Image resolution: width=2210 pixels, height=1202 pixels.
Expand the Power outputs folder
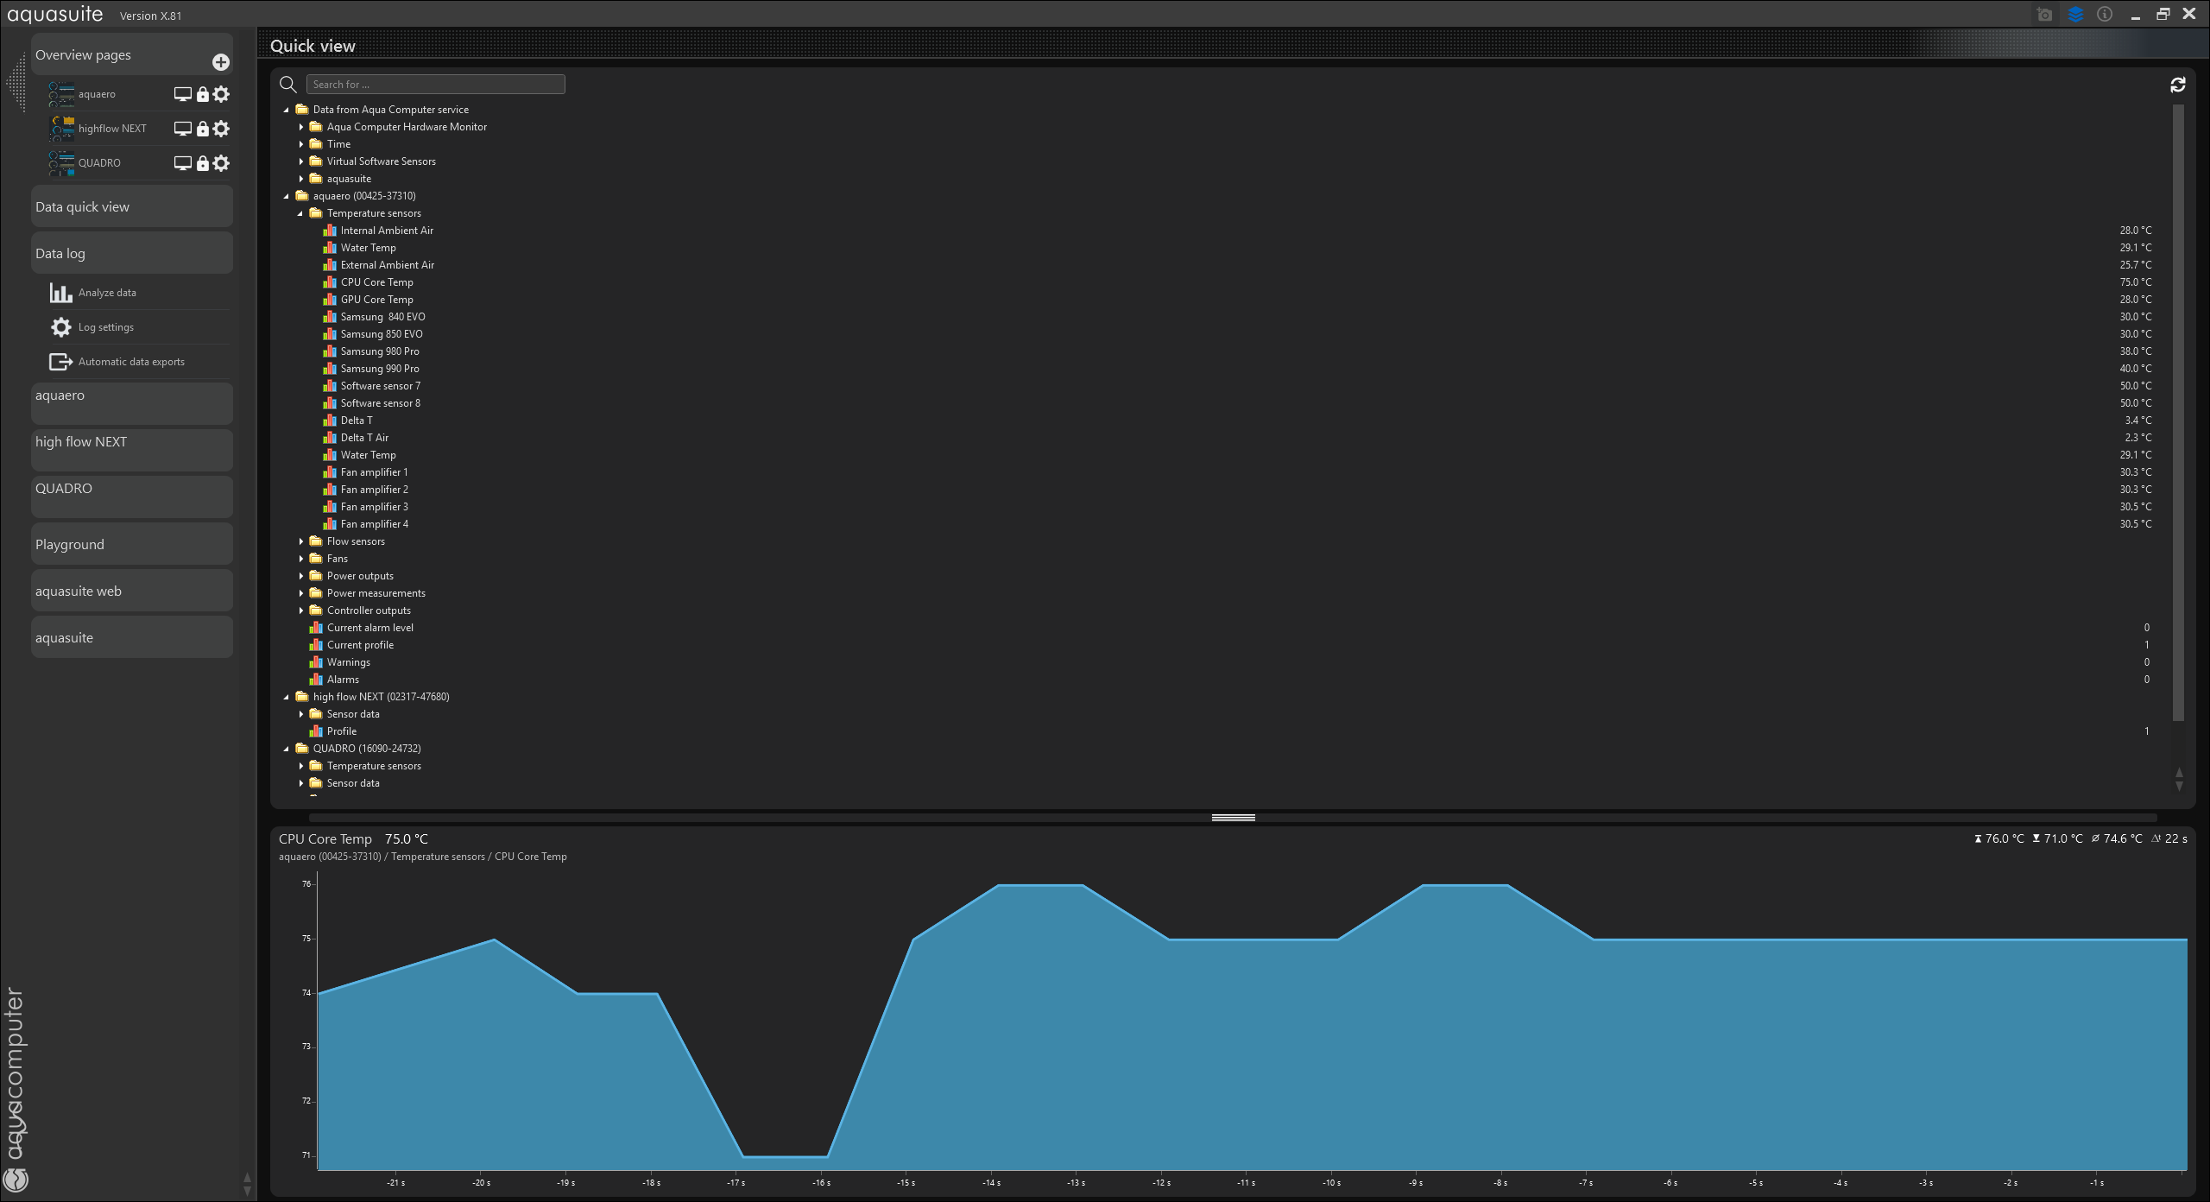tap(301, 576)
